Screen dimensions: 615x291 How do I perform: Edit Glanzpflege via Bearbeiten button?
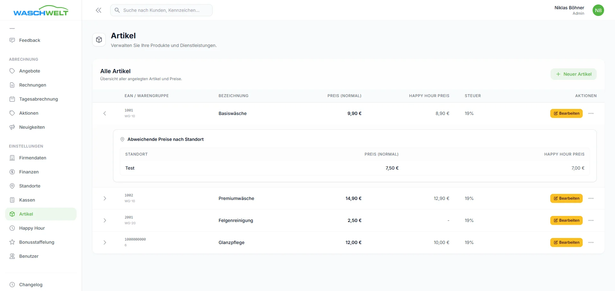click(x=566, y=242)
